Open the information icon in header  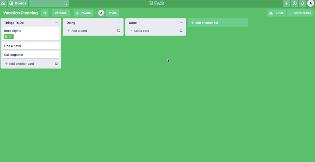294,3
